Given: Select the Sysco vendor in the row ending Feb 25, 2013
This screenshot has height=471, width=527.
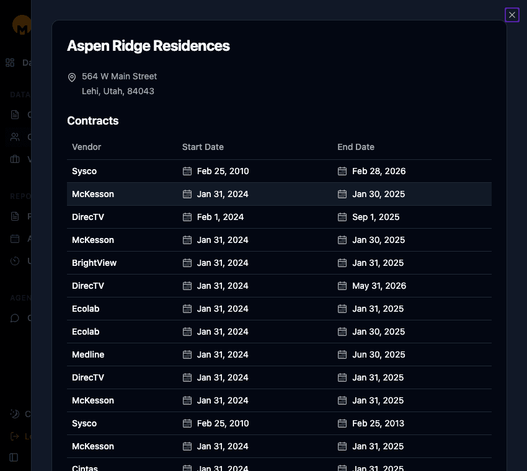Looking at the screenshot, I should [84, 423].
